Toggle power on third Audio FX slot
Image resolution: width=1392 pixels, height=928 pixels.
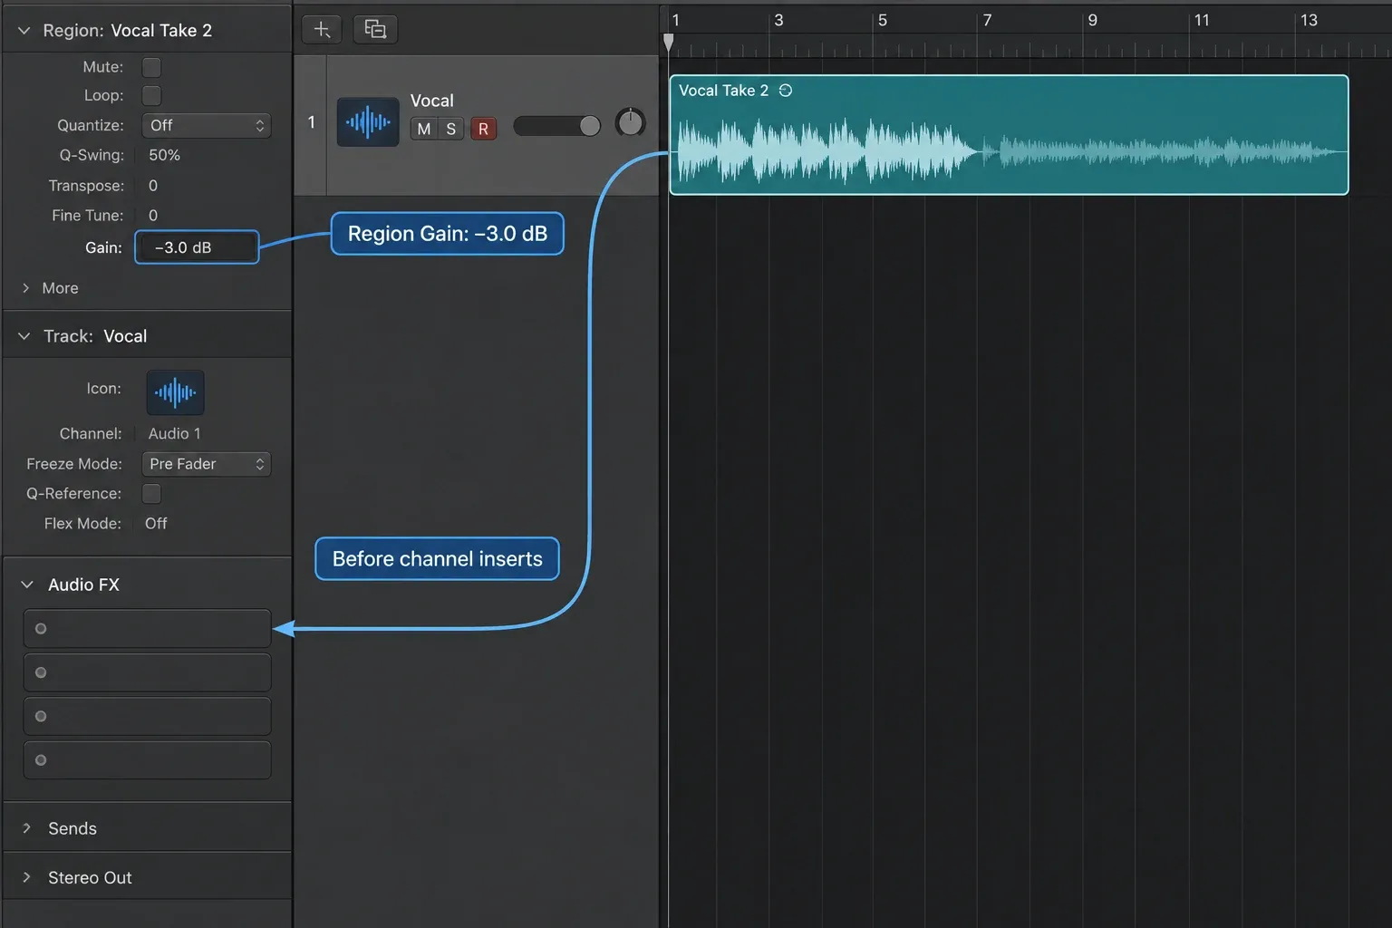41,716
